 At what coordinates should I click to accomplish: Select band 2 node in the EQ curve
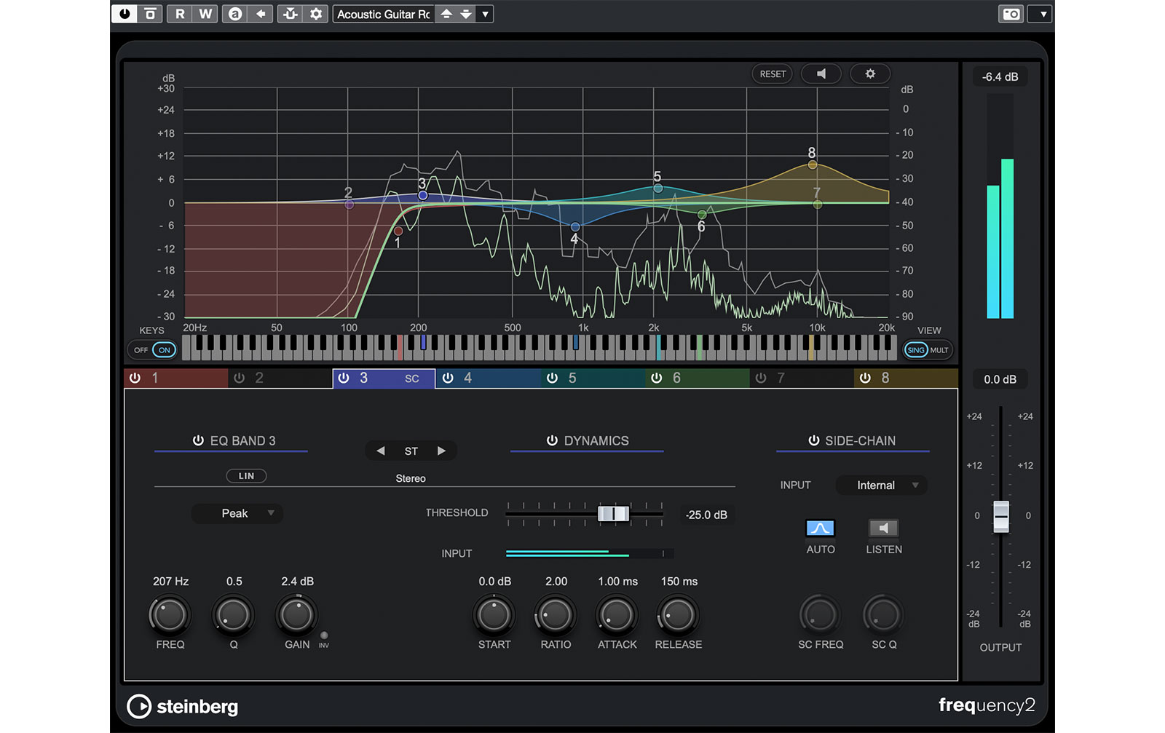pyautogui.click(x=349, y=205)
